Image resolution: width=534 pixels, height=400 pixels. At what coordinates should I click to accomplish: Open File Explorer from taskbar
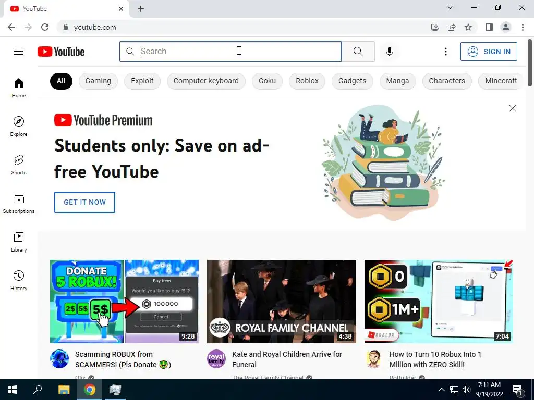[x=64, y=390]
